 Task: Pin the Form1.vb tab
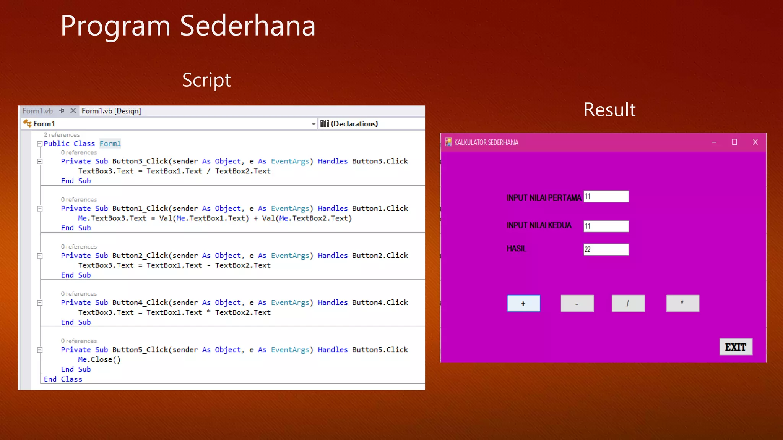click(62, 111)
